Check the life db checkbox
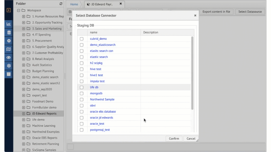This screenshot has width=271, height=152. coord(82,87)
